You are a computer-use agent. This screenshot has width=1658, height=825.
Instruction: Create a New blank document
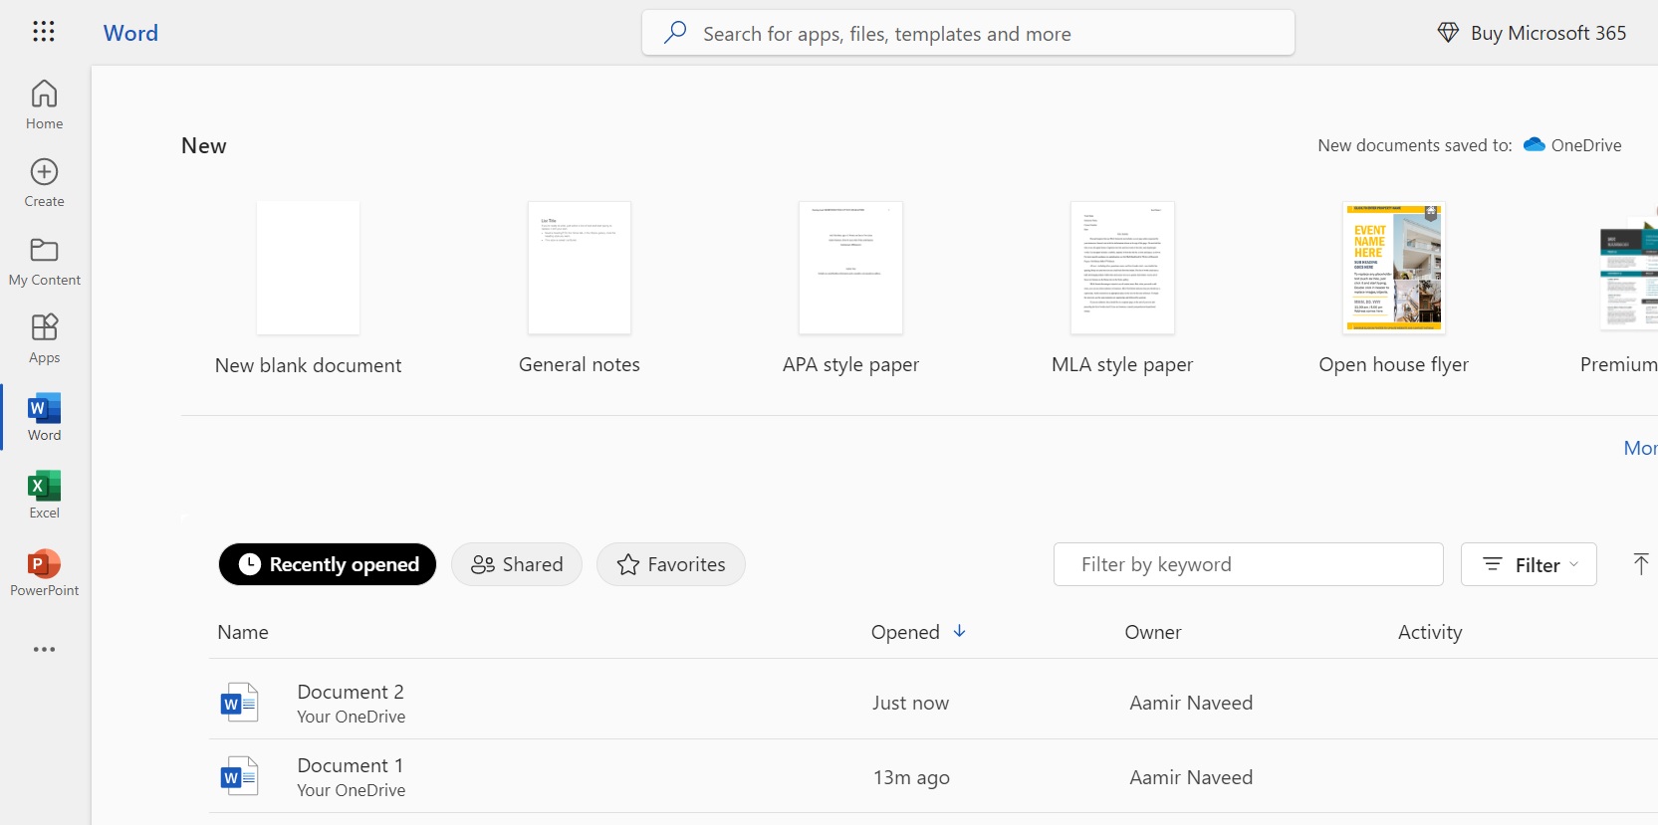click(308, 289)
